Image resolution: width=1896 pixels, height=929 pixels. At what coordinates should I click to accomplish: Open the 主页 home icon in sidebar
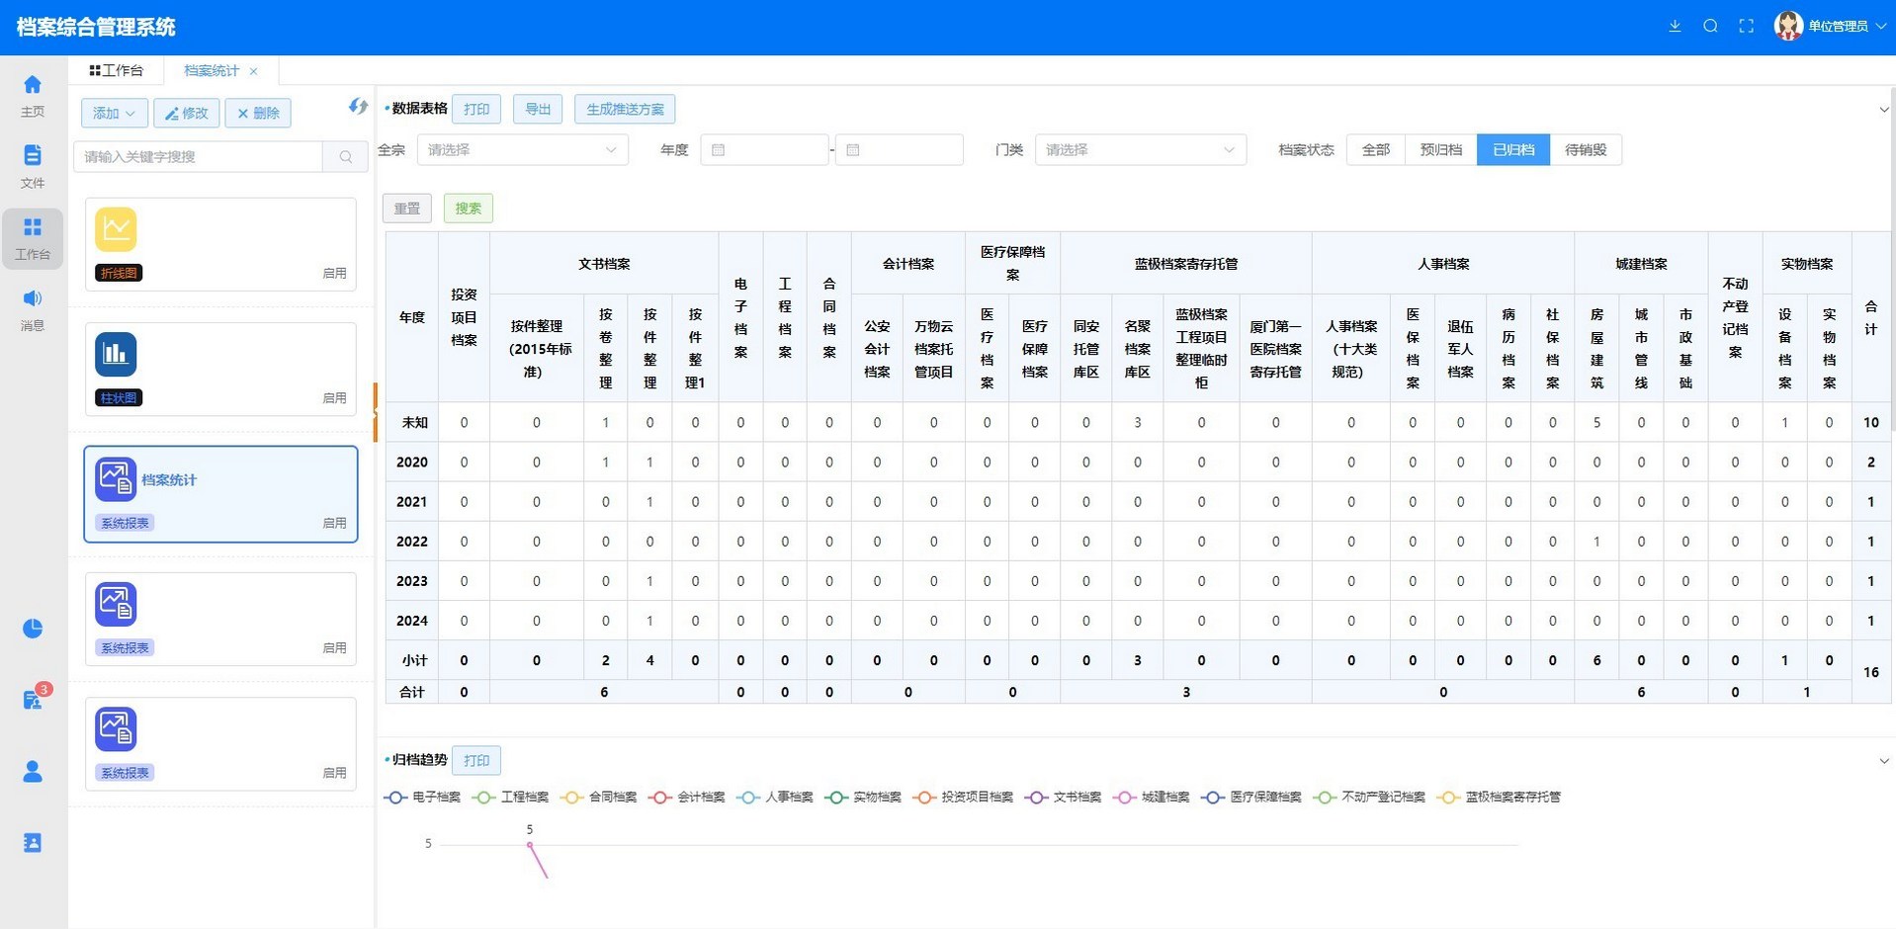(x=33, y=95)
